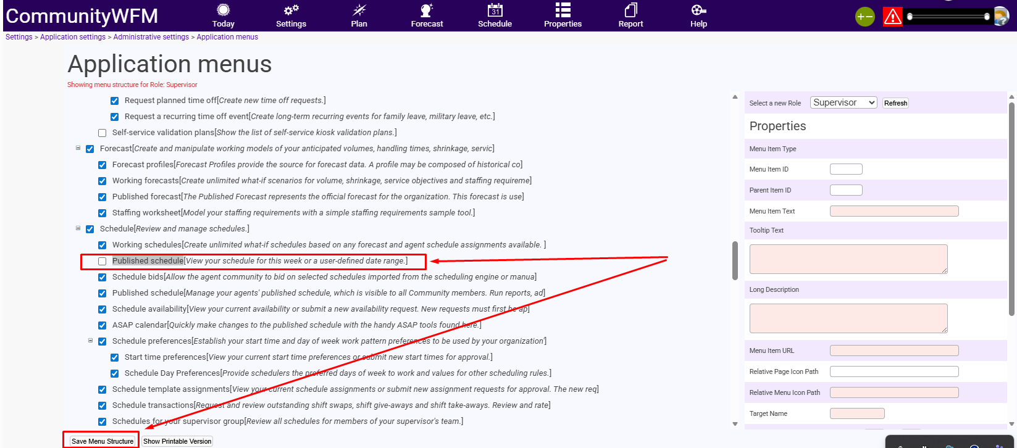1017x448 pixels.
Task: Click the Tooltip Text textarea
Action: tap(848, 259)
